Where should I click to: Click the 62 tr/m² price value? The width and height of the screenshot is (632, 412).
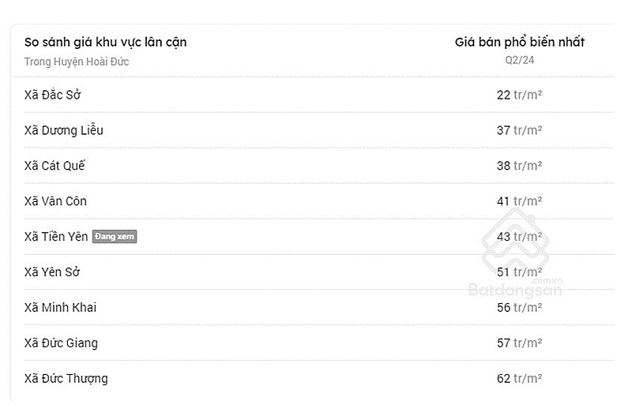(519, 378)
